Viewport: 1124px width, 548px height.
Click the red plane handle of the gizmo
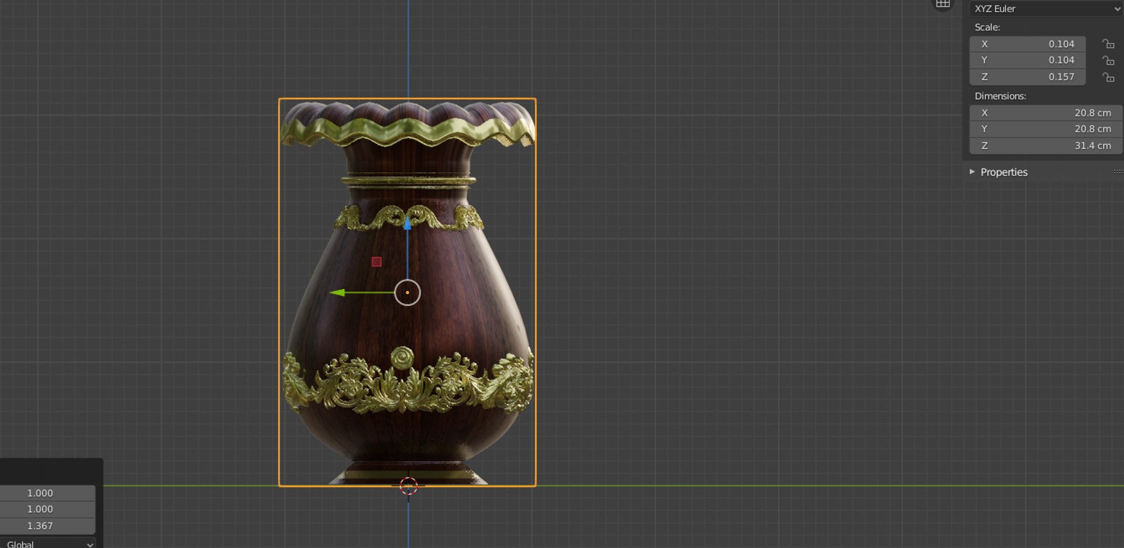click(x=376, y=262)
